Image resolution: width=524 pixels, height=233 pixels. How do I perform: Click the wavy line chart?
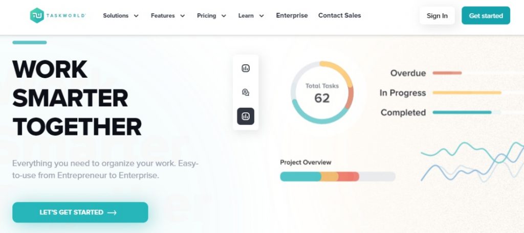(x=472, y=162)
